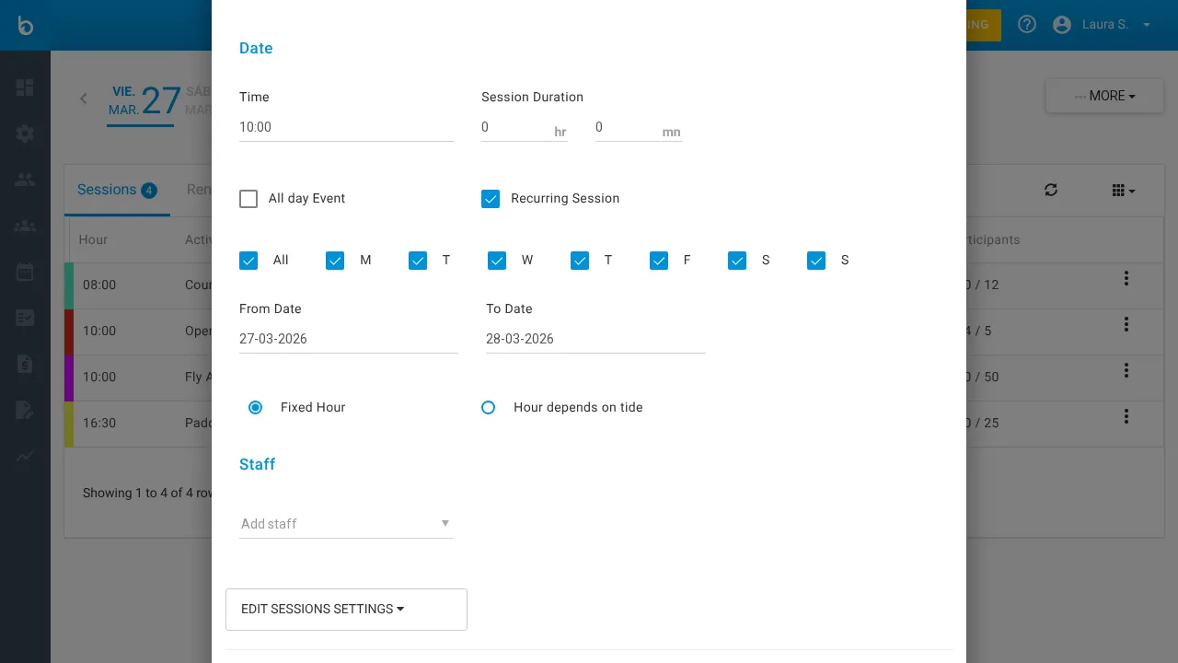Viewport: 1178px width, 663px height.
Task: Uncheck the W weekday checkbox
Action: [x=497, y=261]
